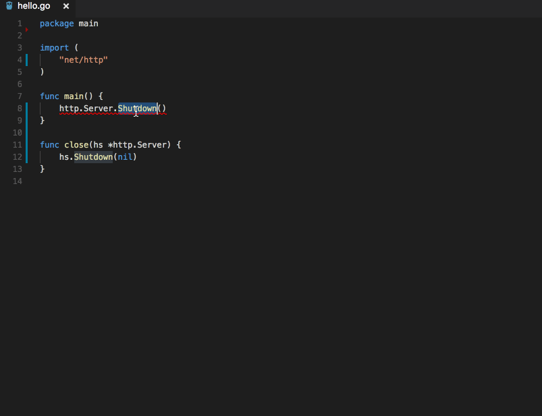Click the blue change bar next to line 8

26,108
